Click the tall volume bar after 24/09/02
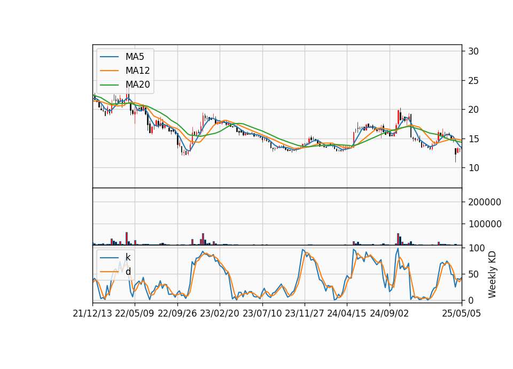This screenshot has height=369, width=513. (x=398, y=240)
